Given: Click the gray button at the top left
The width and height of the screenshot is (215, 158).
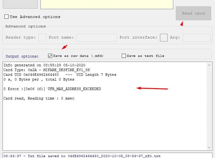Looking at the screenshot, I should tap(20, 4).
